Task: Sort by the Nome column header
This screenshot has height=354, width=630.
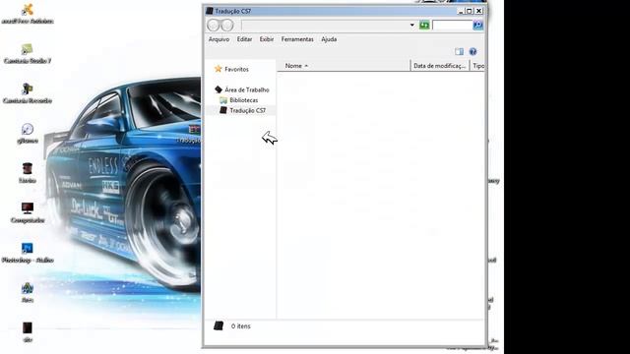Action: tap(344, 66)
